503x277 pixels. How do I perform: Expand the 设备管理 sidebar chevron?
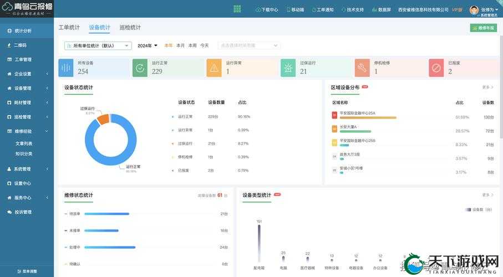coord(47,88)
